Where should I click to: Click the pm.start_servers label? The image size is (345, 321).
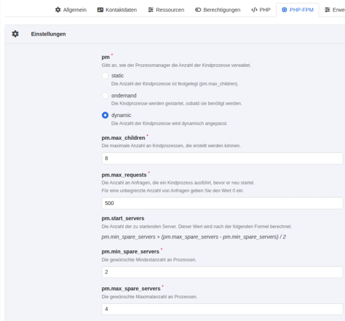click(x=123, y=218)
